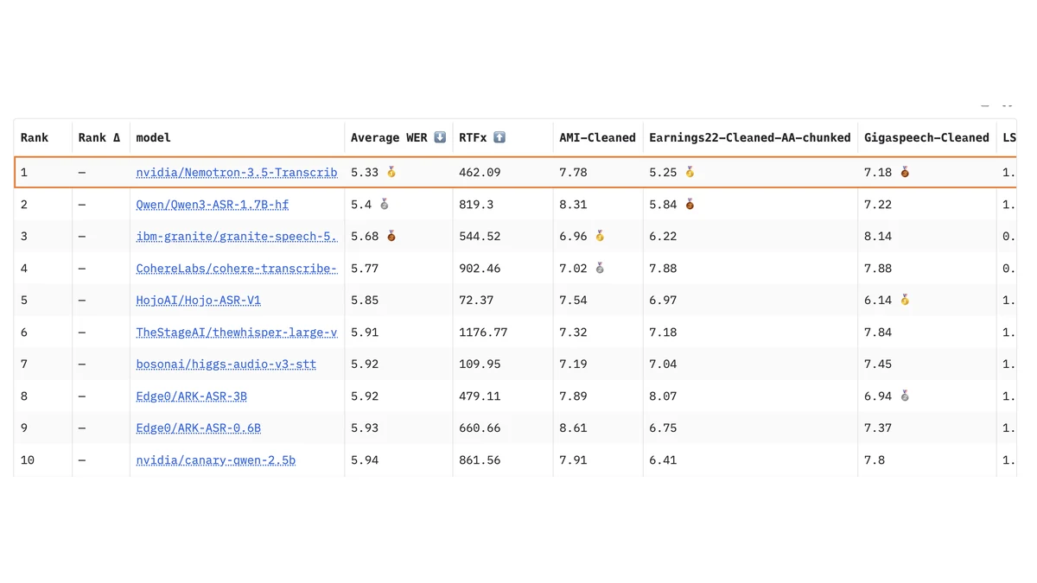Viewport: 1037px width, 583px height.
Task: Select the Gigaspeech-Cleaned value 8.14
Action: click(x=878, y=236)
